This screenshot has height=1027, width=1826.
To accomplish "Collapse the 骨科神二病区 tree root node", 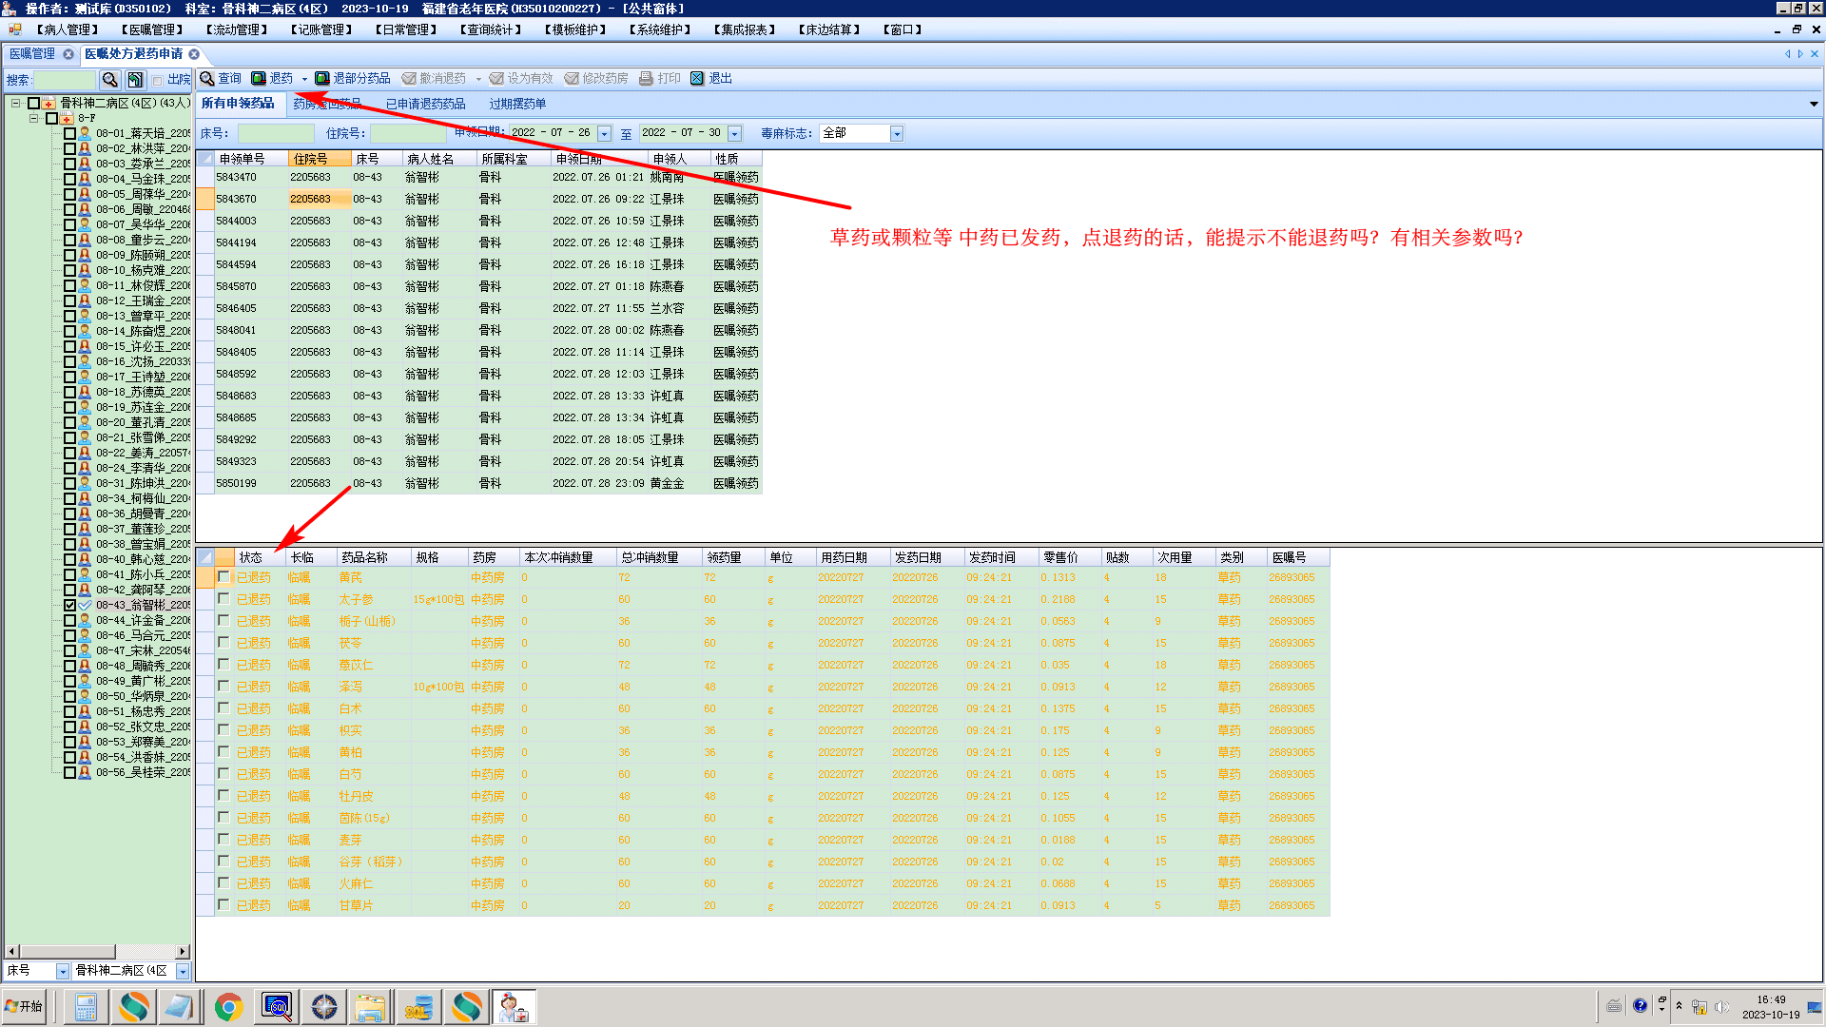I will pyautogui.click(x=16, y=103).
